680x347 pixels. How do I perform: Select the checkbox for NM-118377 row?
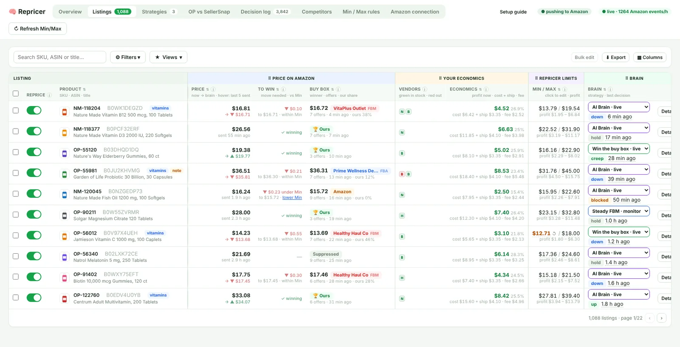coord(16,132)
